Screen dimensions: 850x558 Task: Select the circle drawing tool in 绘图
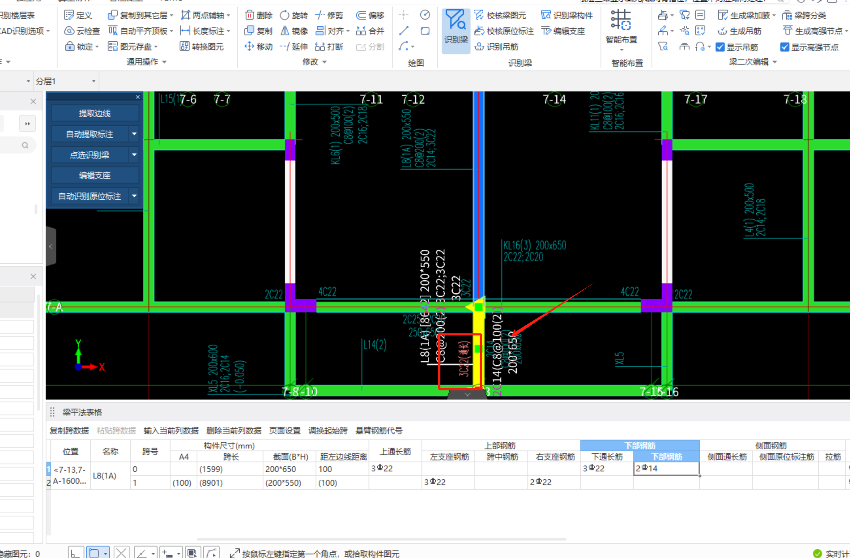pos(425,15)
